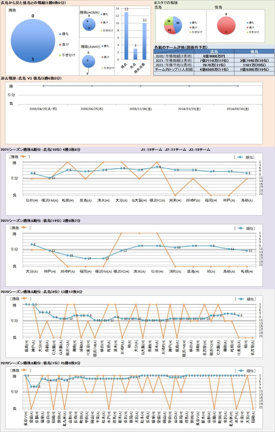Viewport: 275px width, 432px height.
Task: Click the 2014/08/30 win marker on history line
Action: [x=238, y=86]
